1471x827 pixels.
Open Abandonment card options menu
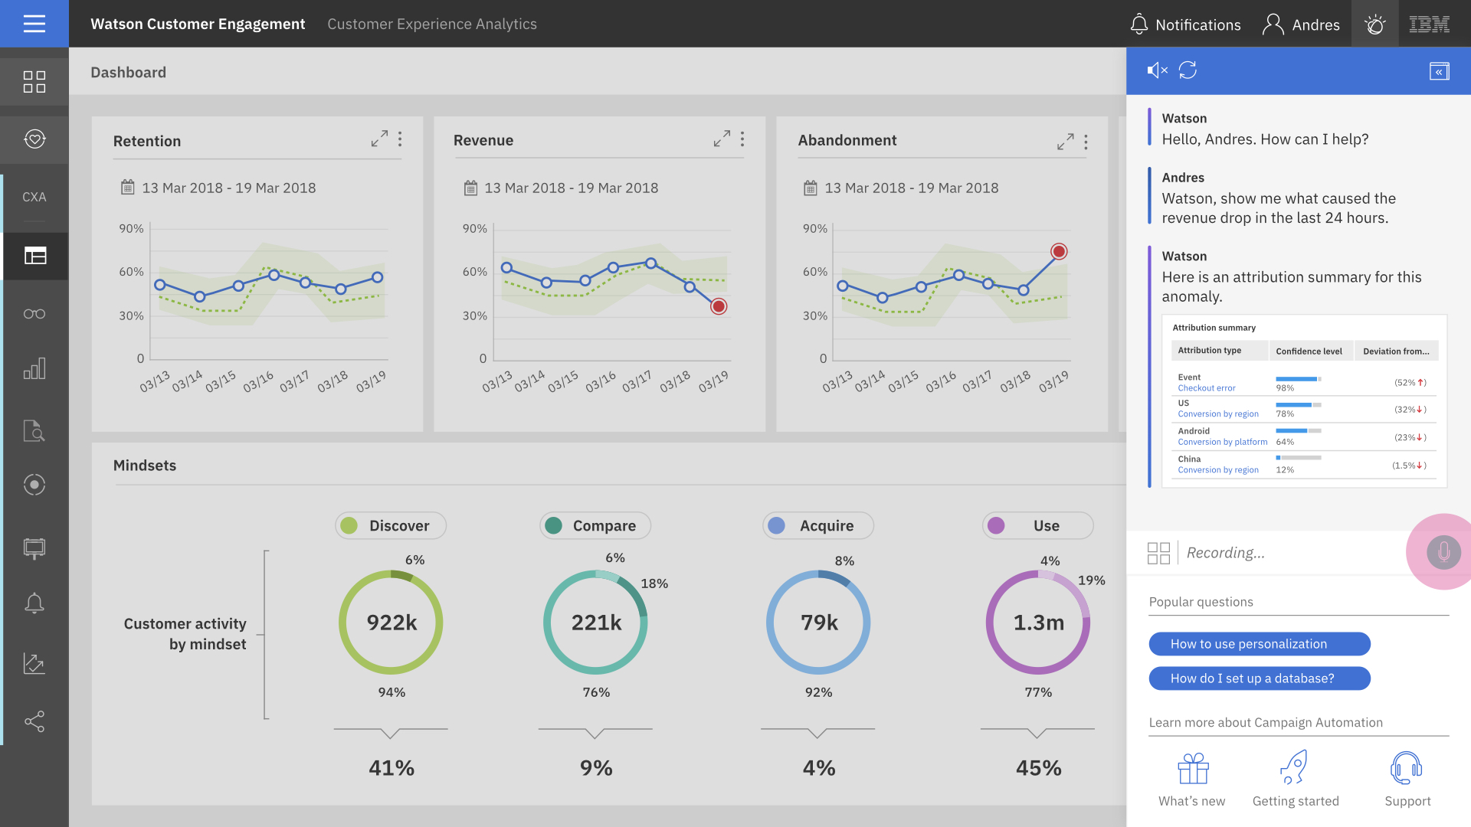[1086, 142]
